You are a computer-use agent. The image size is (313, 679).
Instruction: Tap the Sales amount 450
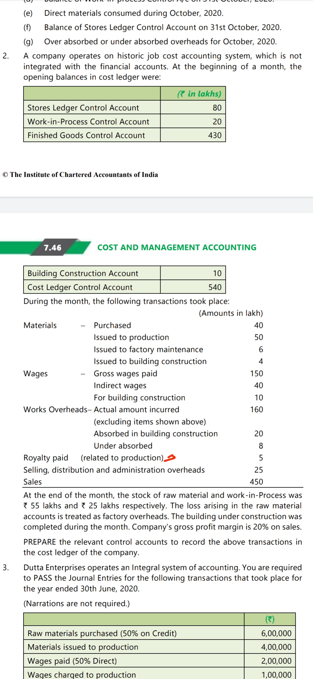click(x=256, y=482)
